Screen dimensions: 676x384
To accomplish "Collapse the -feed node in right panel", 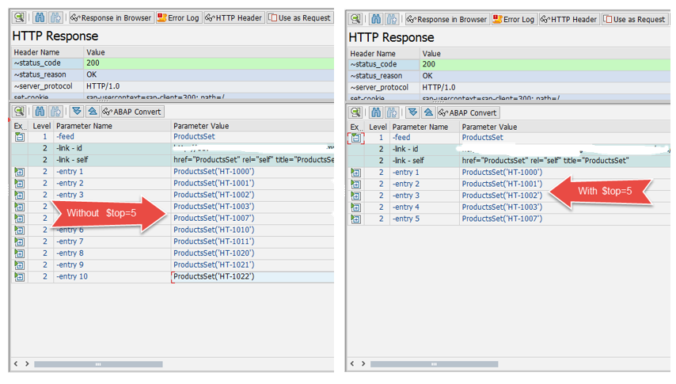I will click(355, 138).
